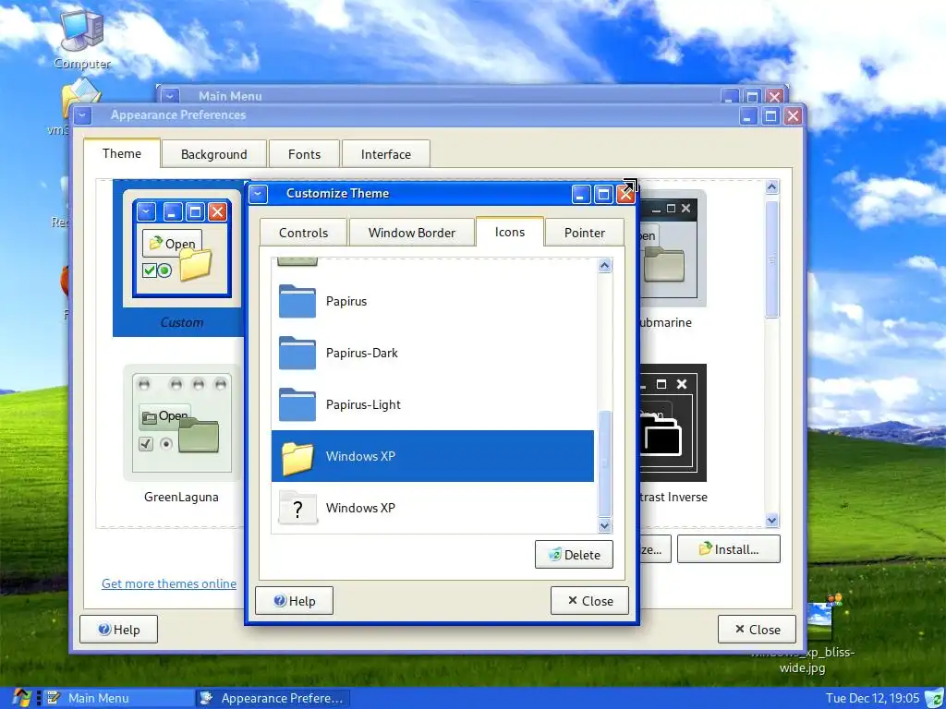Viewport: 946px width, 709px height.
Task: Click the theme list scrollbar thumb
Action: tap(771, 259)
